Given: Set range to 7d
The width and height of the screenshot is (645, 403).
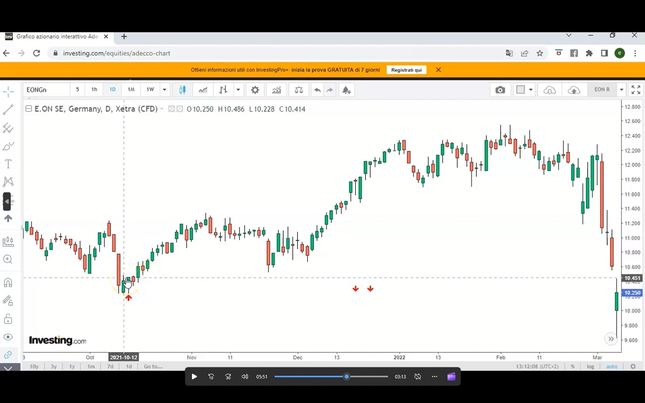Looking at the screenshot, I should click(110, 367).
